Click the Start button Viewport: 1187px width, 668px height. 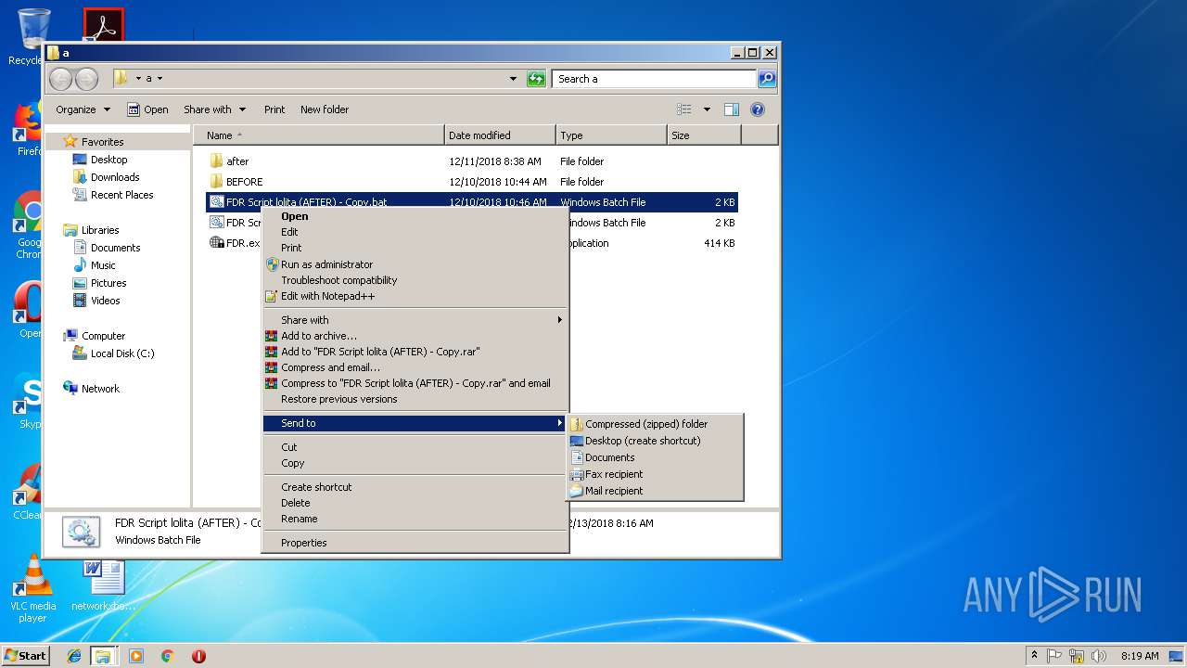26,655
